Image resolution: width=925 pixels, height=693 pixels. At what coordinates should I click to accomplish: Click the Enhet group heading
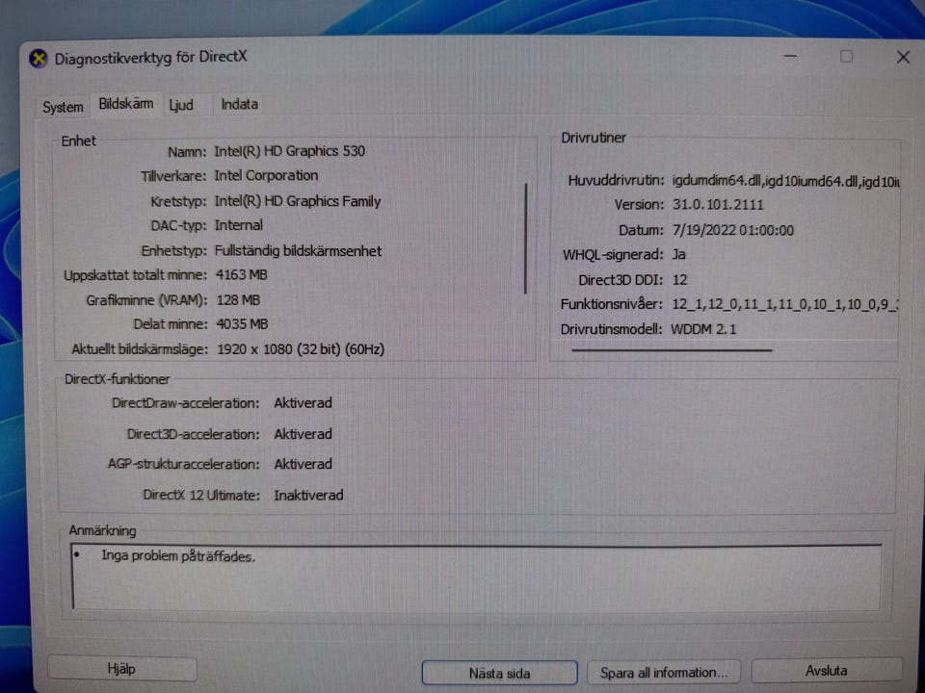(x=78, y=141)
